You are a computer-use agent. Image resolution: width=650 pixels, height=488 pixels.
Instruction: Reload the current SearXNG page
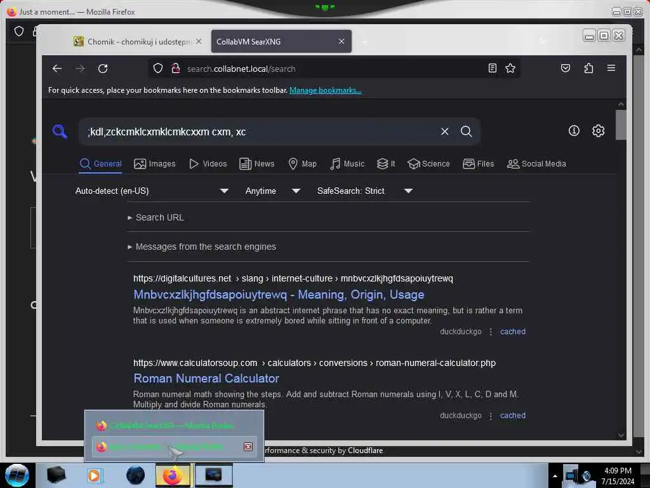(103, 69)
